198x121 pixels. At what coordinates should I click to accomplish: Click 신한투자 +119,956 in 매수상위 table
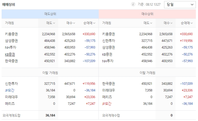pos(186,41)
